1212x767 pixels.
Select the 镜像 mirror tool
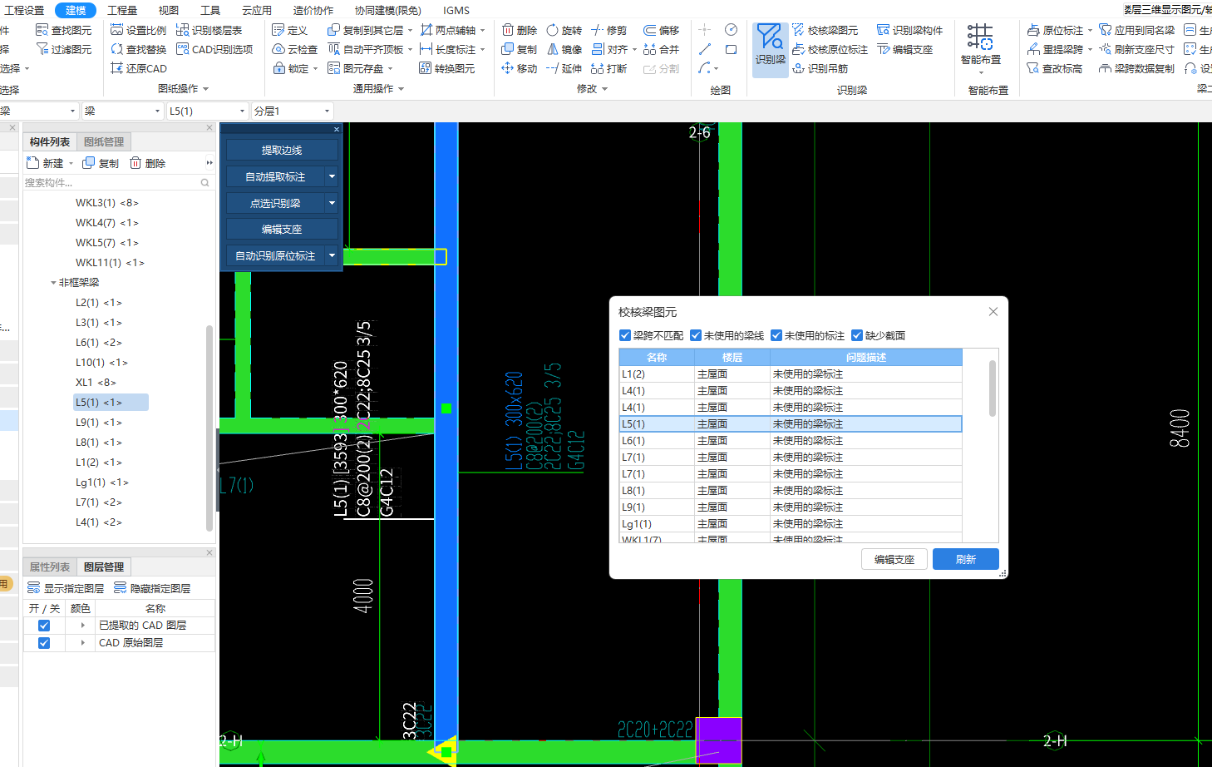click(x=564, y=49)
